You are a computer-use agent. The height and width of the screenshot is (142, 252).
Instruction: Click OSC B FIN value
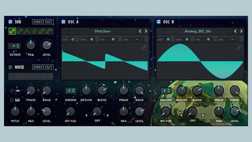point(208,39)
